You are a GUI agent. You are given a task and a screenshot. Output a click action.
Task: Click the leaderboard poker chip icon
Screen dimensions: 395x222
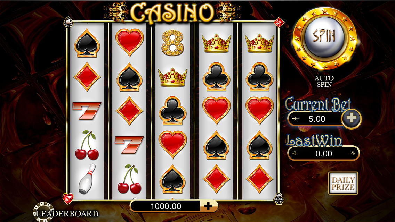click(x=43, y=212)
